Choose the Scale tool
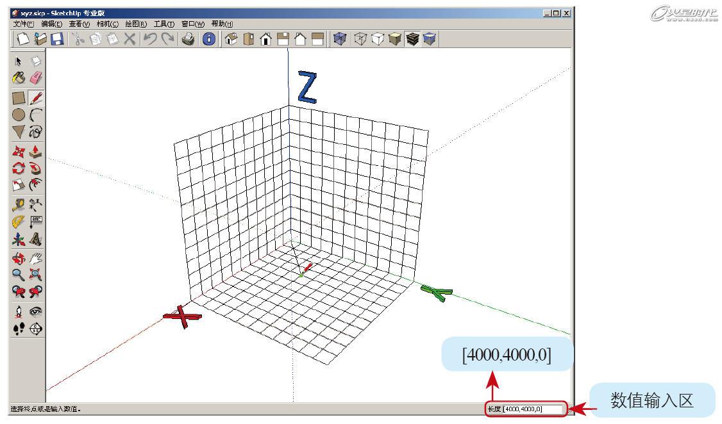This screenshot has height=424, width=722. pos(19,185)
